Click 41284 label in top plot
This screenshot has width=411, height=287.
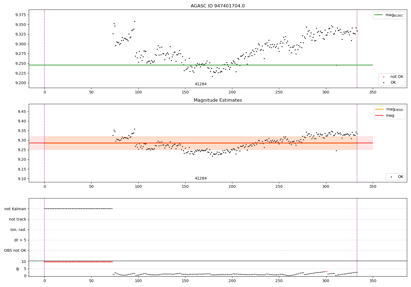[x=201, y=84]
